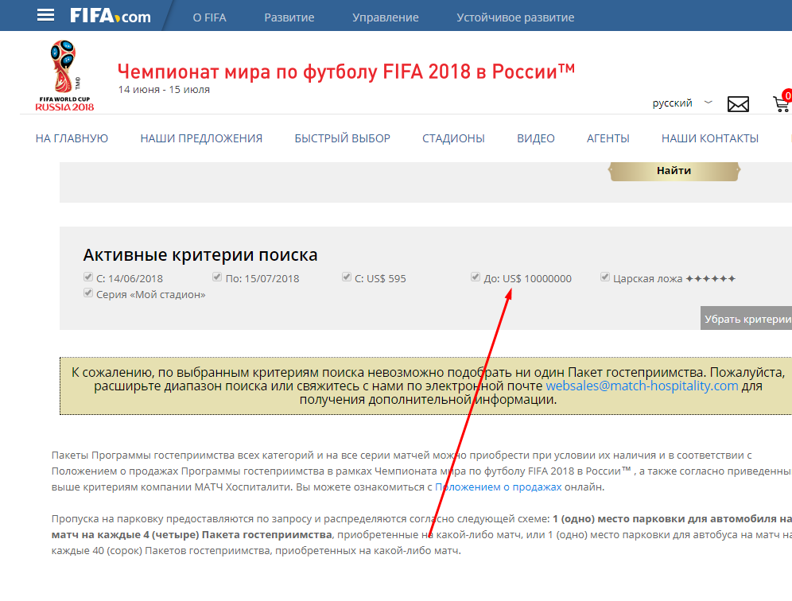Open БЫСТРЫЙ ВЫБОР tab
Image resolution: width=792 pixels, height=601 pixels.
coord(343,138)
